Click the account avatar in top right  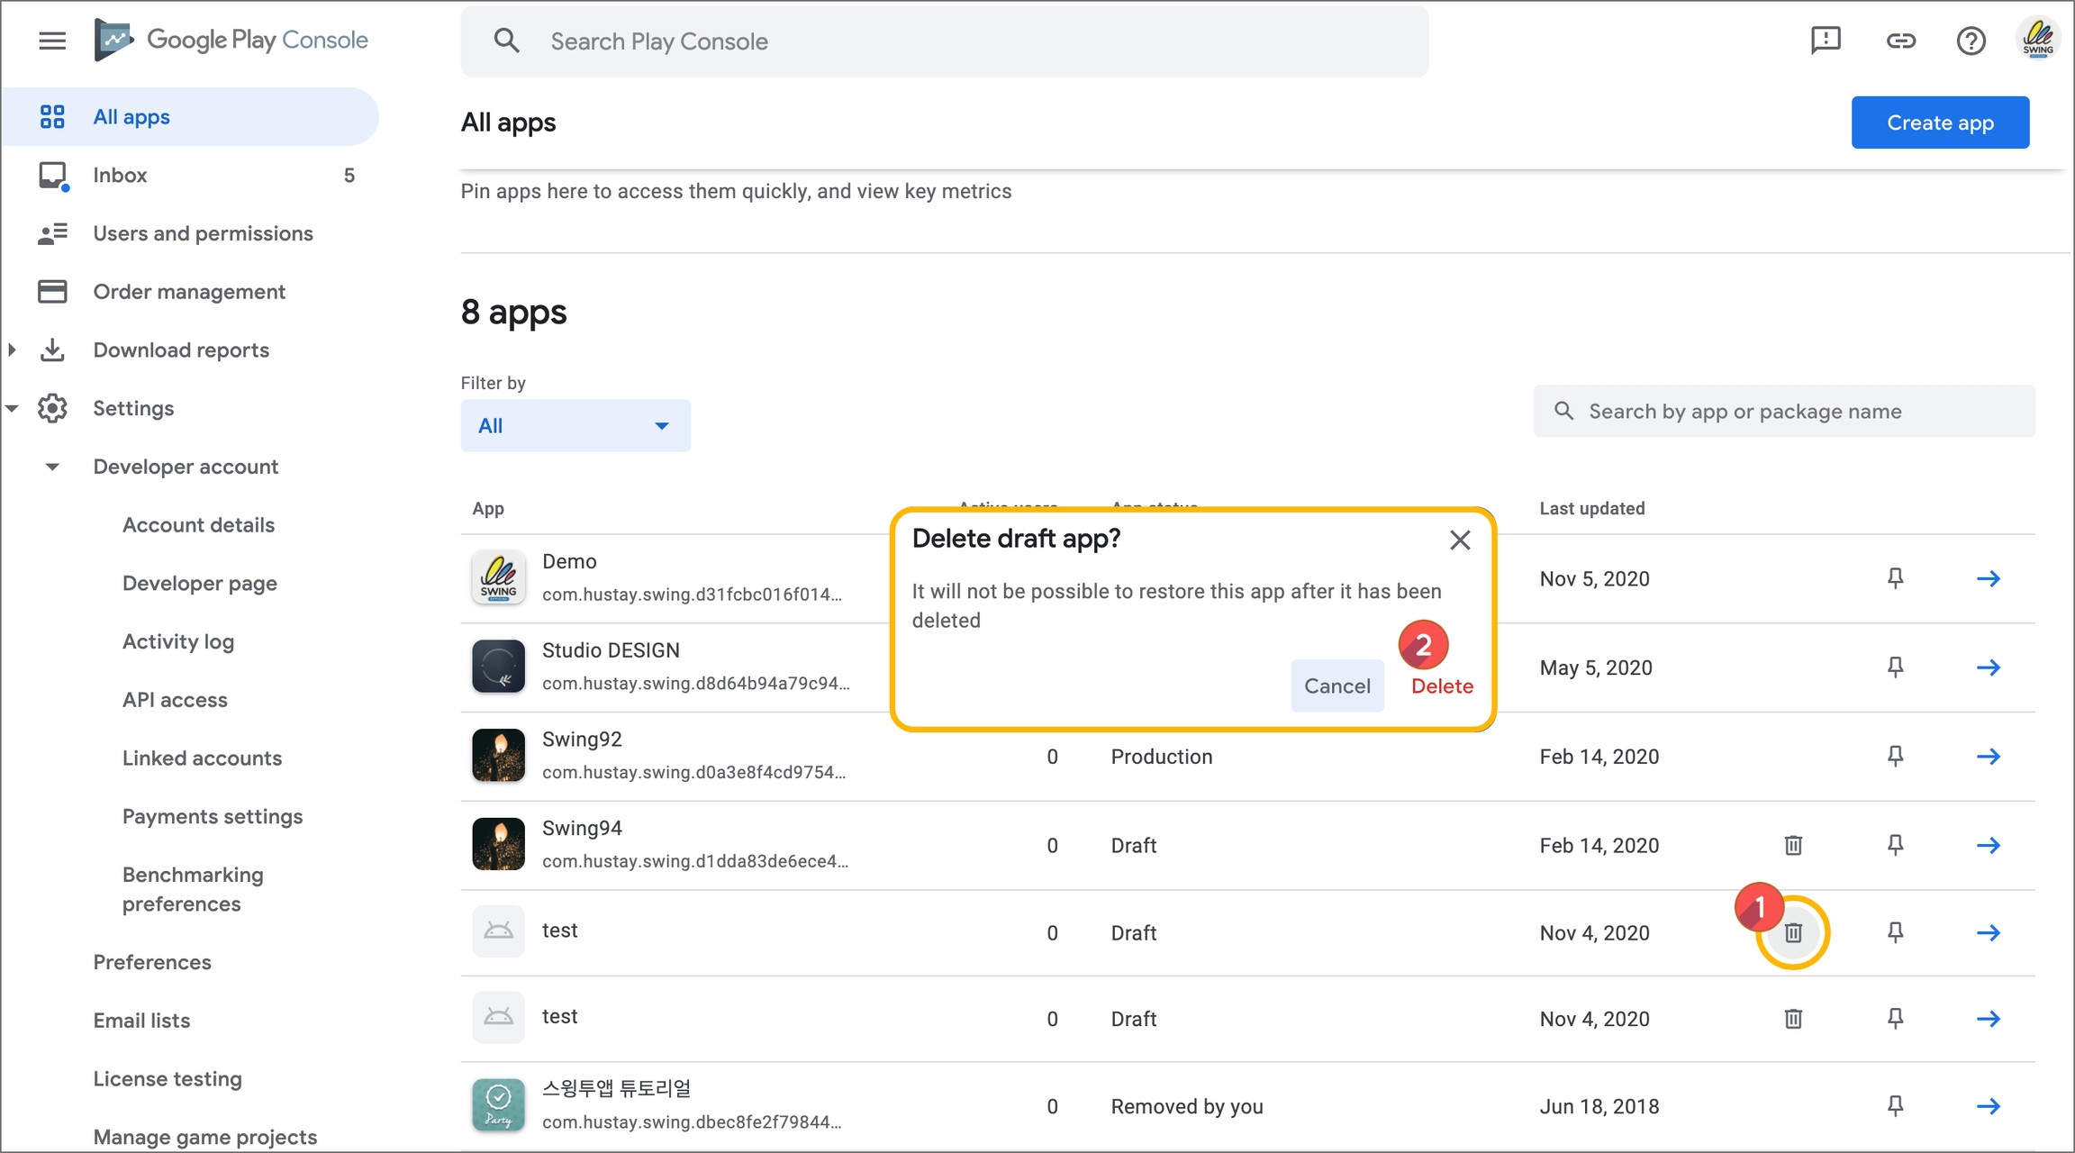tap(2037, 41)
